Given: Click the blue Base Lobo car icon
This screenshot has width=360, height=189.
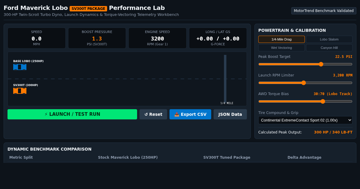Looking at the screenshot, I should click(x=20, y=67).
